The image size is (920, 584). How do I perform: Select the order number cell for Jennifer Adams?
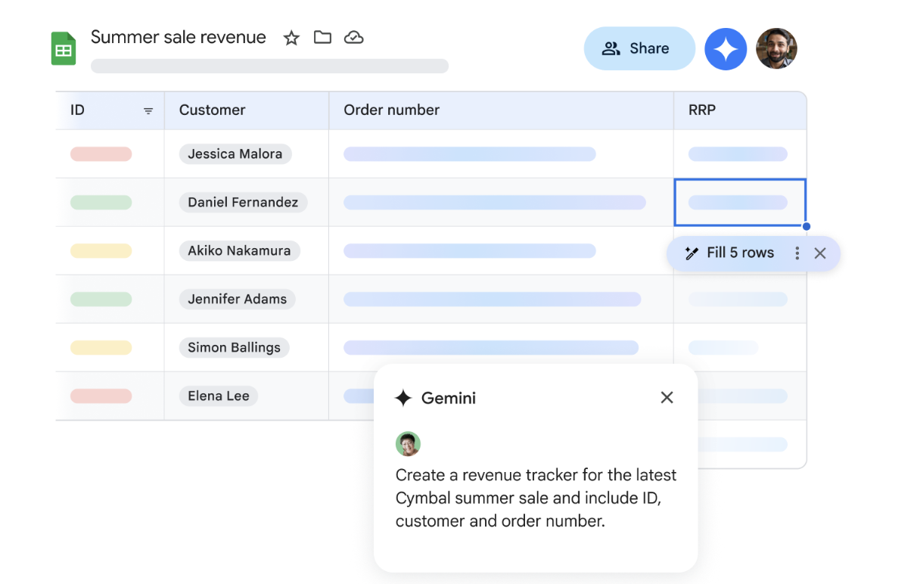click(x=501, y=300)
